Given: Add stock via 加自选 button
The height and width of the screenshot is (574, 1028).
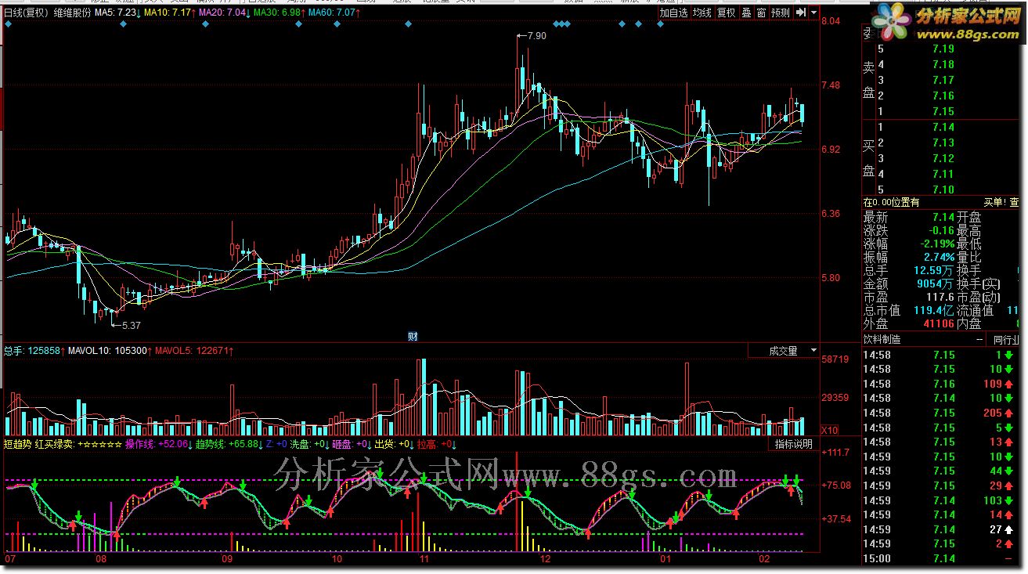Looking at the screenshot, I should coord(673,13).
